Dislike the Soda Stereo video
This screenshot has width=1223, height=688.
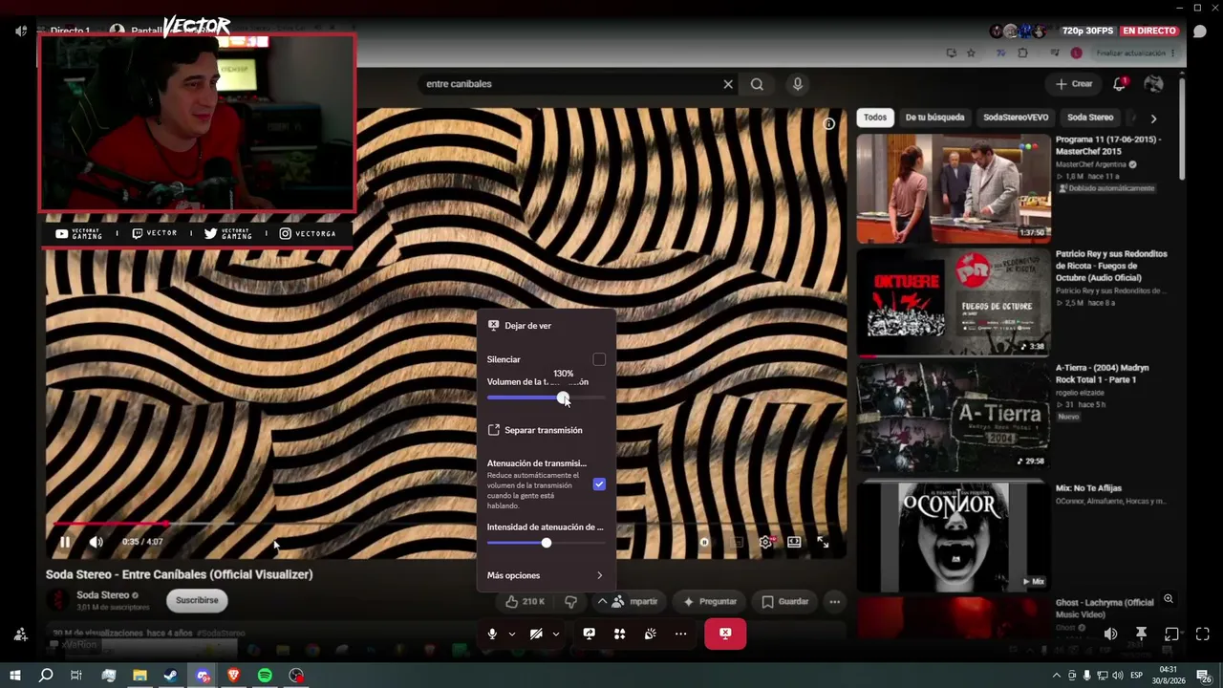[x=570, y=601]
